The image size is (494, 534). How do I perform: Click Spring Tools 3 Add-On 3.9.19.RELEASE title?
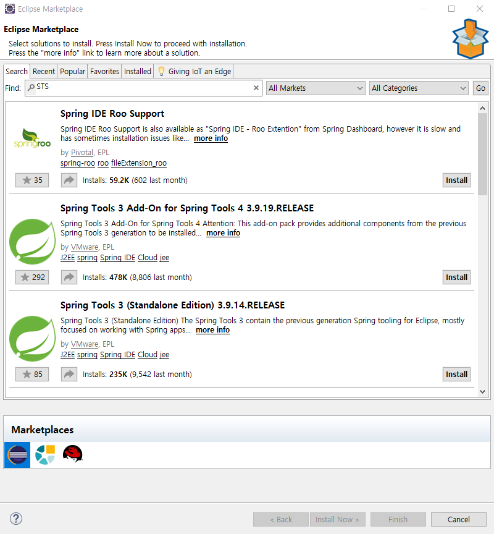point(186,208)
